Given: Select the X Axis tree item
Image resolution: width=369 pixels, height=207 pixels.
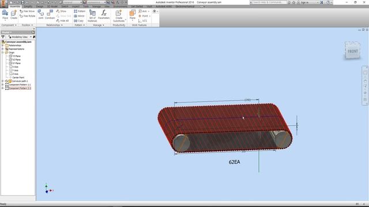Looking at the screenshot, I should [x=14, y=67].
